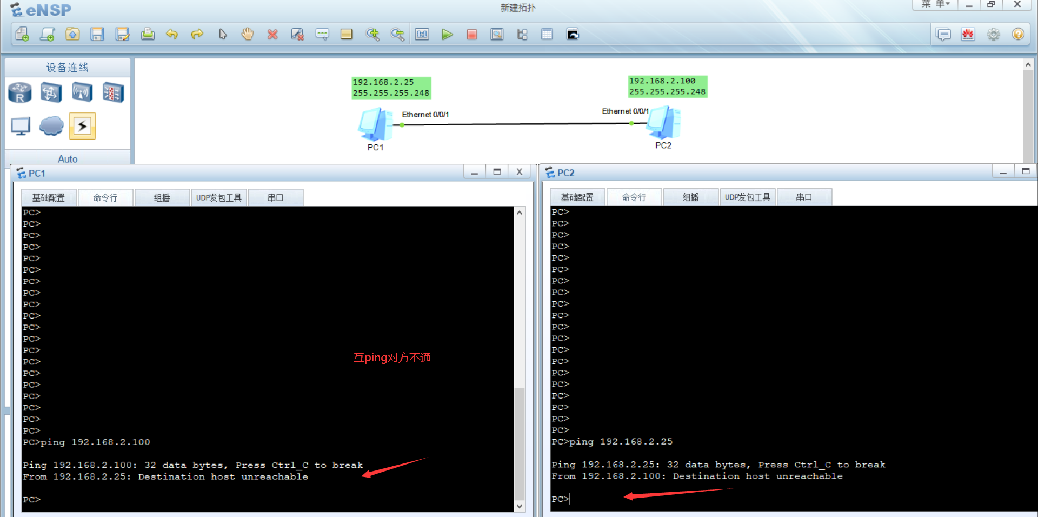Select the Cloud device category
The width and height of the screenshot is (1038, 517).
pyautogui.click(x=51, y=125)
